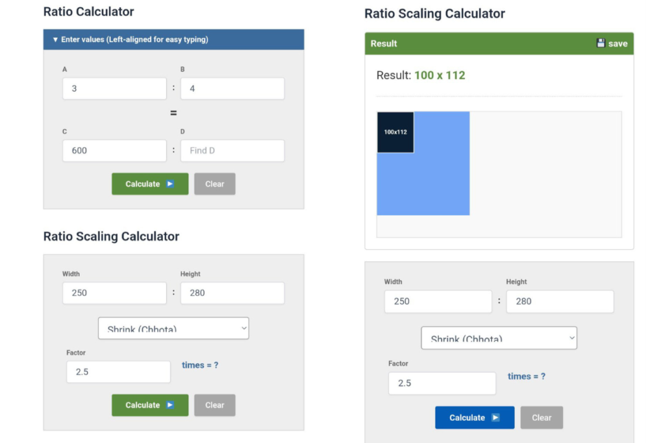Click input C containing value 600
Viewport: 665px width, 443px height.
pyautogui.click(x=114, y=150)
